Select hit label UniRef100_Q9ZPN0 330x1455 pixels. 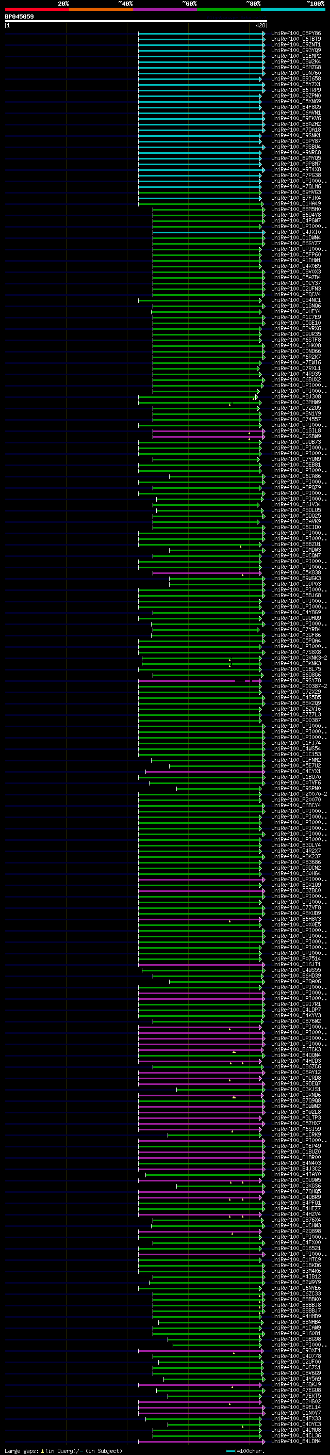point(296,95)
